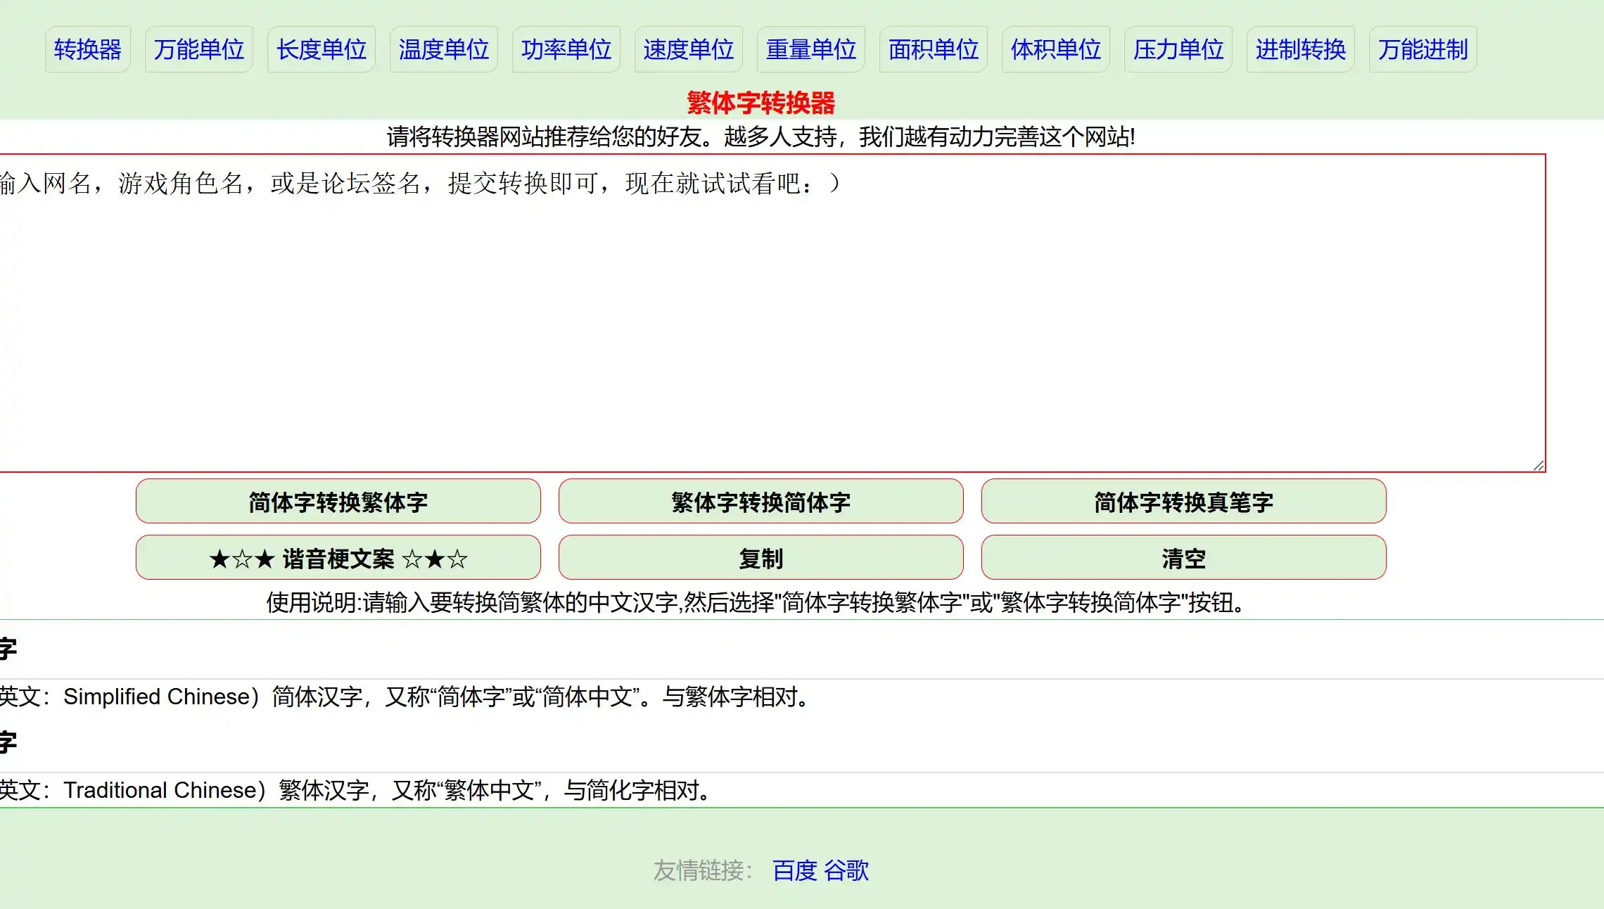Click 简体字转换繁体字 button
The width and height of the screenshot is (1604, 909).
pyautogui.click(x=338, y=502)
